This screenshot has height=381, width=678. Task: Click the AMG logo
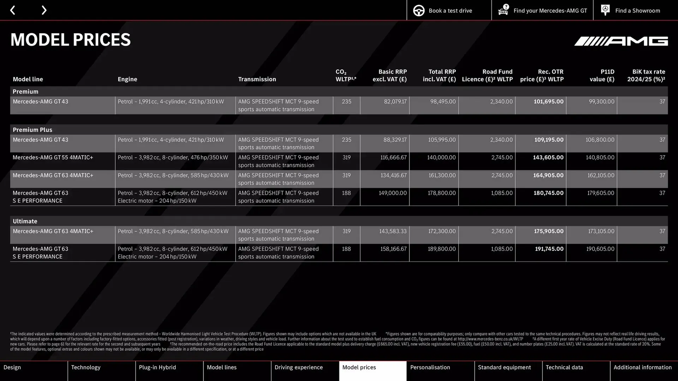pyautogui.click(x=621, y=41)
